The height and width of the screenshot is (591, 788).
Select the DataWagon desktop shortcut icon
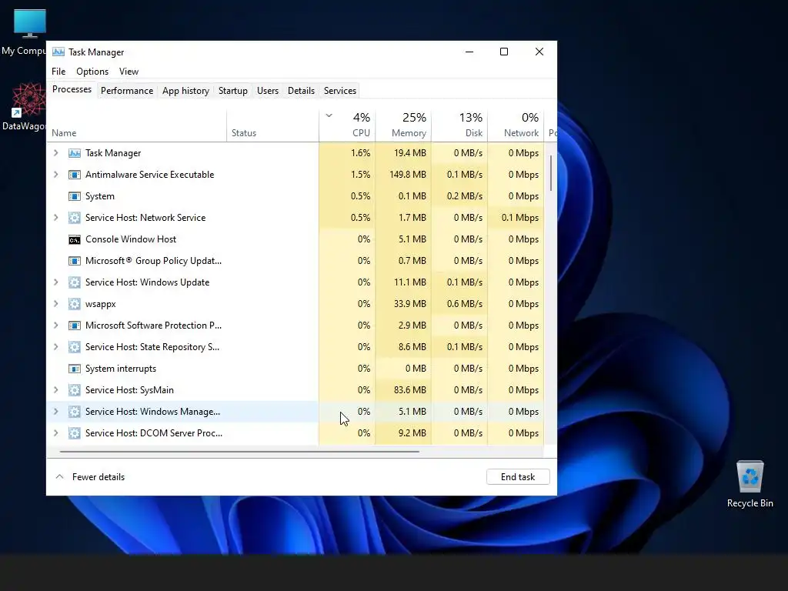click(28, 100)
